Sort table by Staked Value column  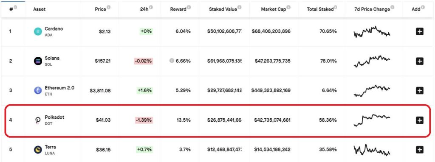pos(223,9)
